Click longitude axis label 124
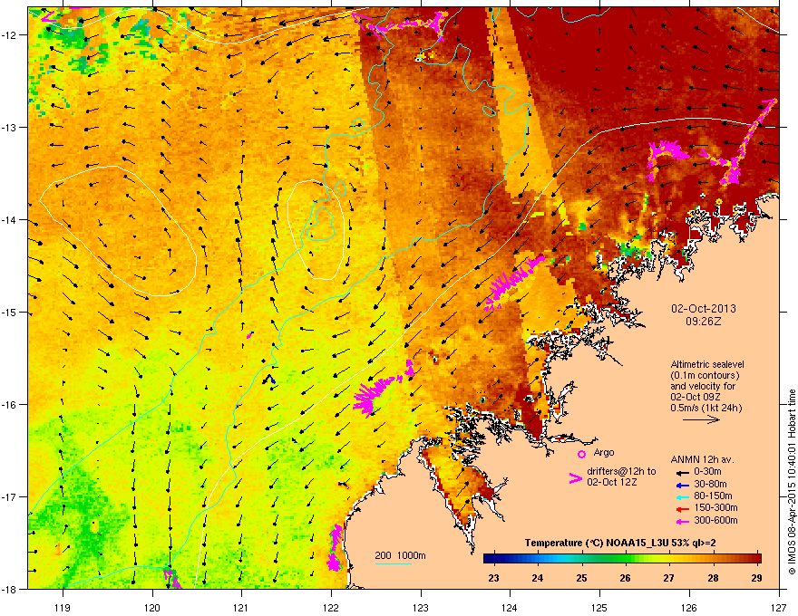Screen dimensions: 798x616 tap(510, 607)
